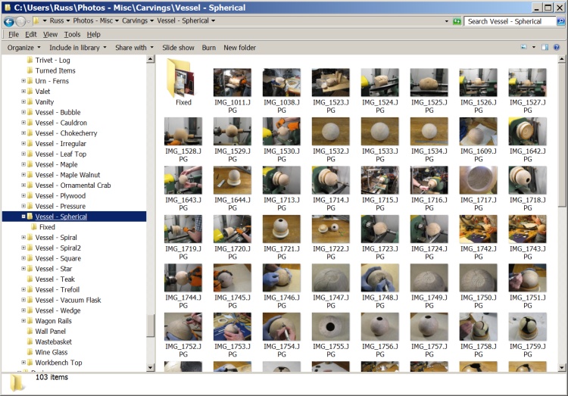Click the Slide show button

(178, 48)
